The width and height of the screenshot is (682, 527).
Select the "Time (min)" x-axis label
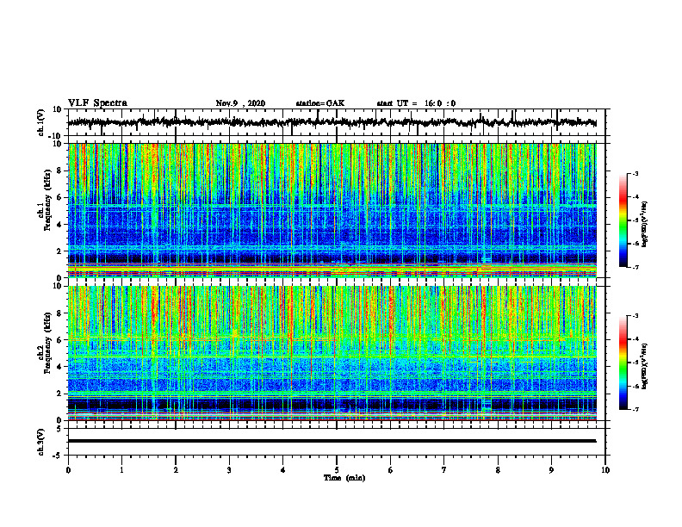[x=344, y=478]
